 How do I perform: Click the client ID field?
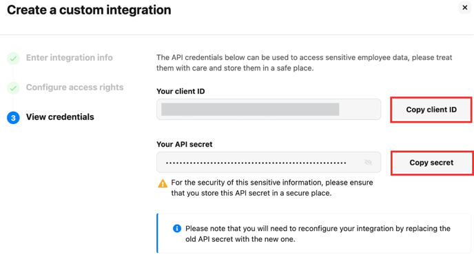(x=269, y=109)
